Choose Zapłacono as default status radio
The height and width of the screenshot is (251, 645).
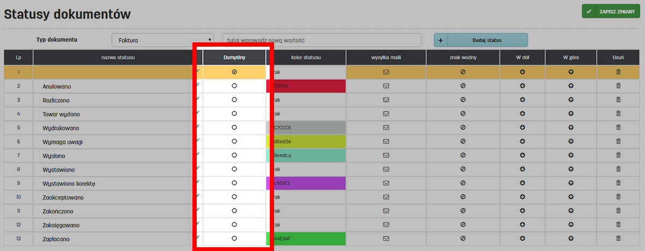234,239
